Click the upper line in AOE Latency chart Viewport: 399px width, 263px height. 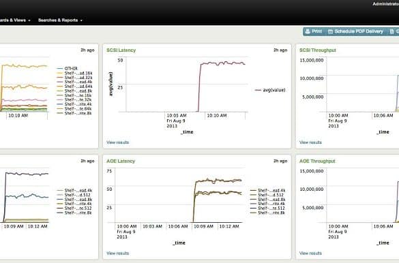point(218,181)
